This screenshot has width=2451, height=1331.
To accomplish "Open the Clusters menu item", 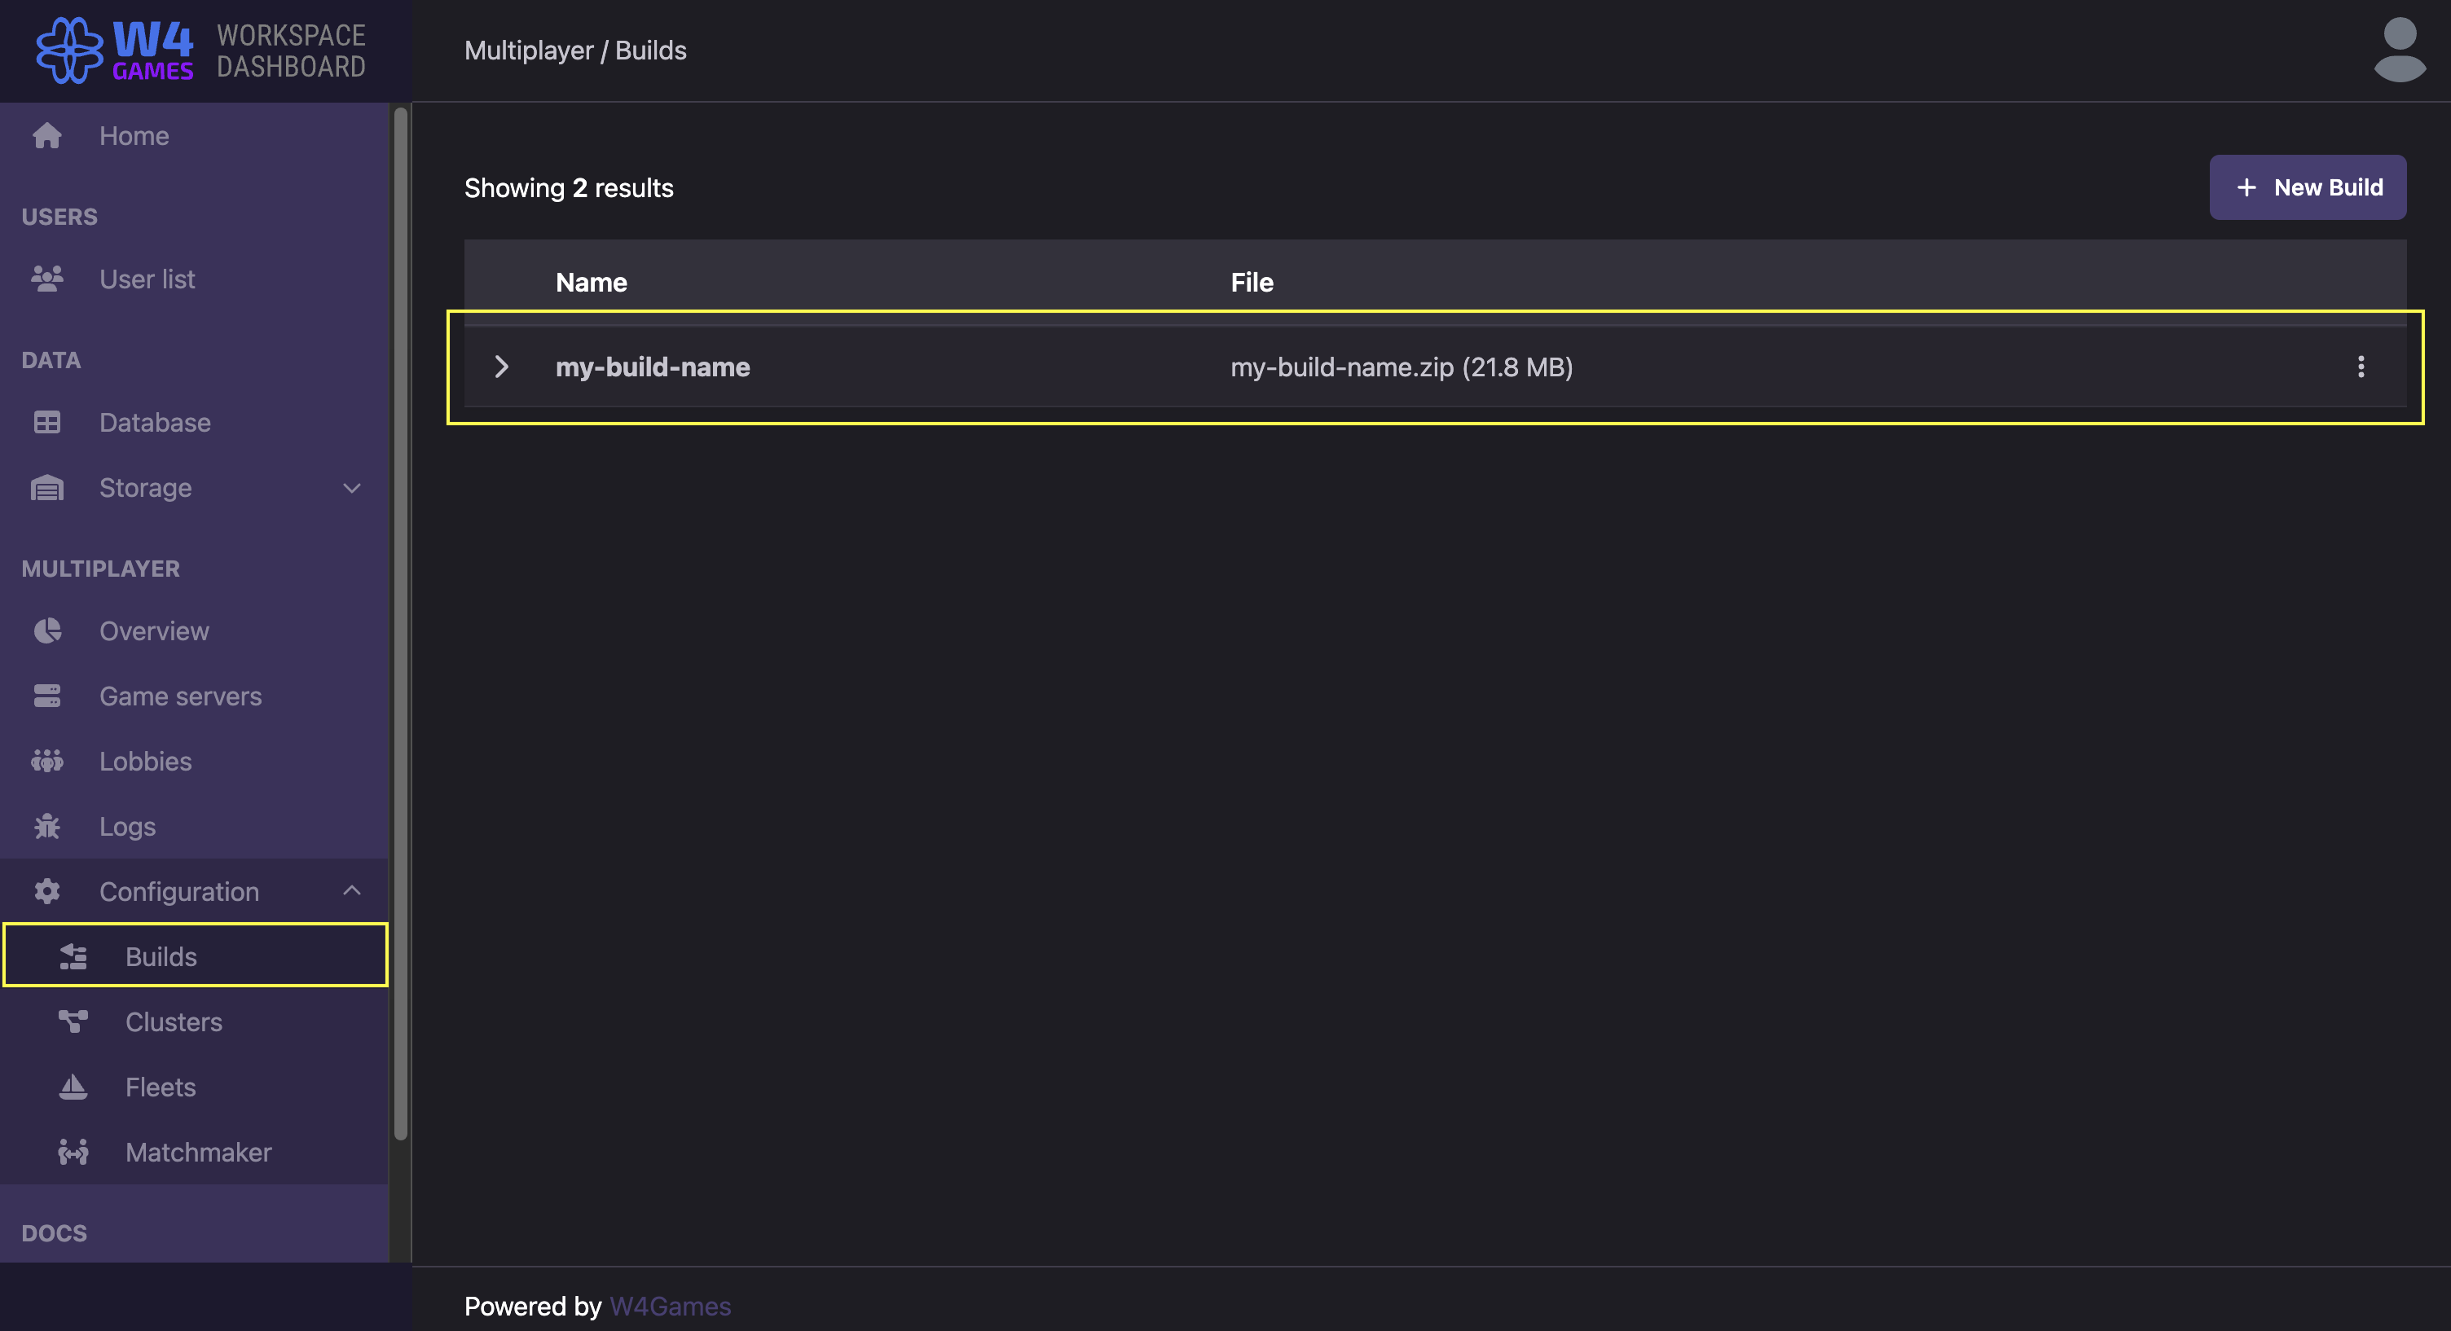I will tap(174, 1021).
